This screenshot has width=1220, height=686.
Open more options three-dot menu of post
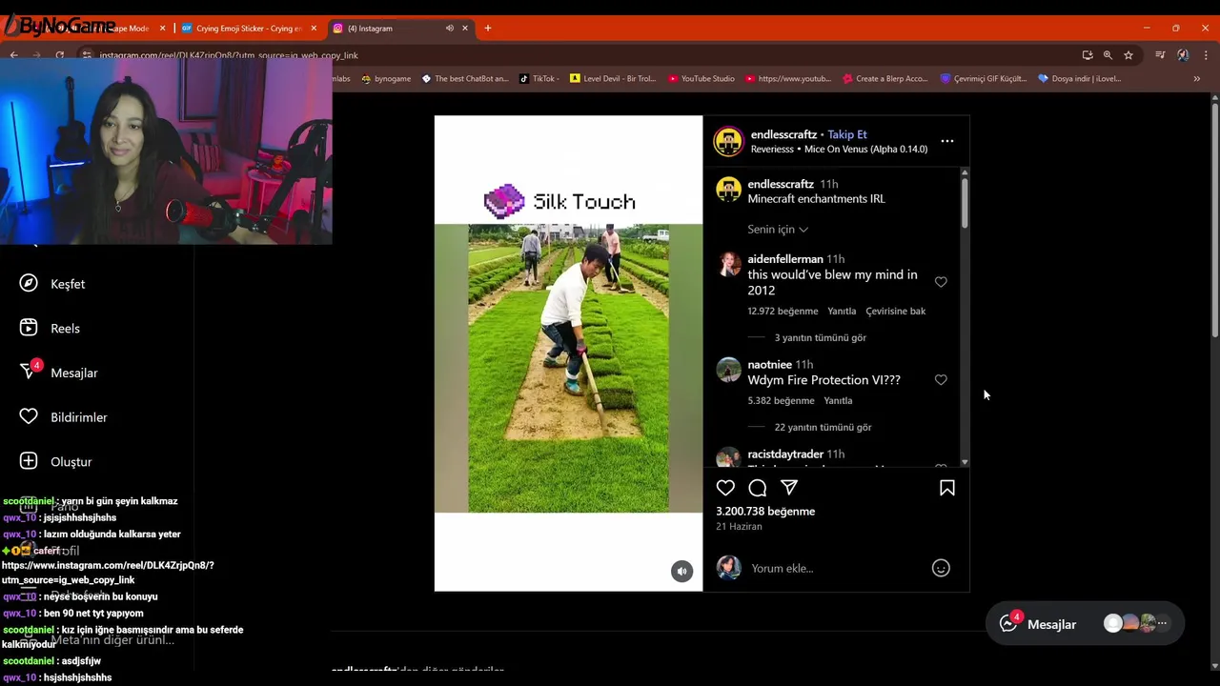tap(947, 141)
